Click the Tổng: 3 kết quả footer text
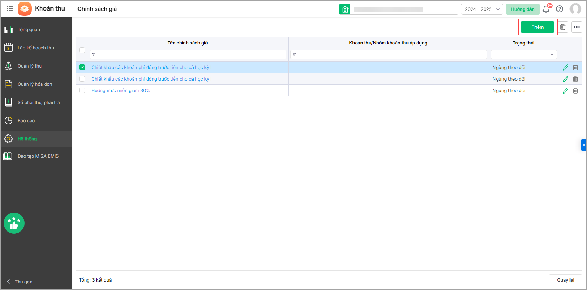The height and width of the screenshot is (290, 587). (x=95, y=280)
